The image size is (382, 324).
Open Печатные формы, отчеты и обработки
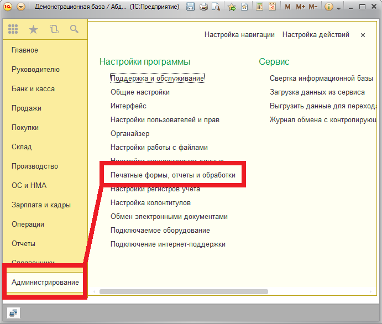173,175
